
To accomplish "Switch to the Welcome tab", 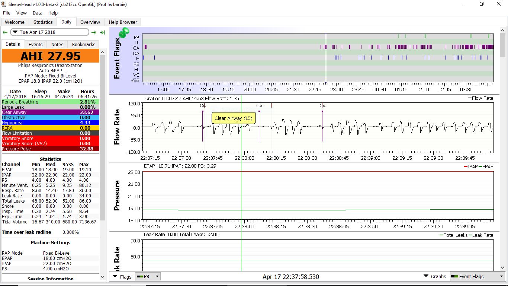I will pos(15,22).
